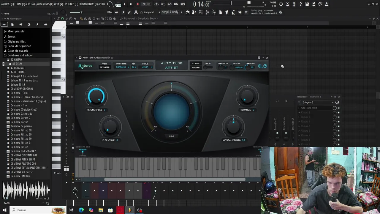The image size is (380, 214).
Task: Open the AGREGAR menu
Action: point(32,4)
